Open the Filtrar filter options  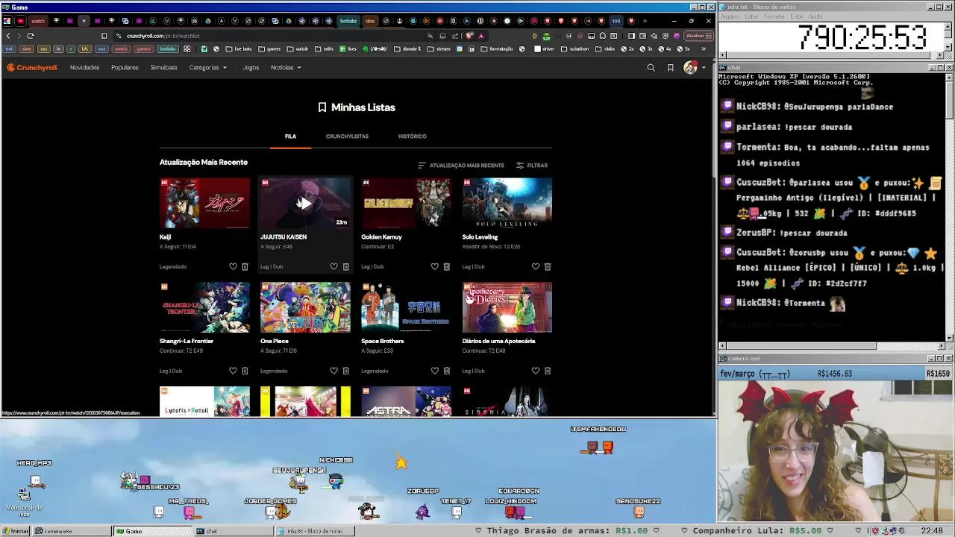click(532, 166)
